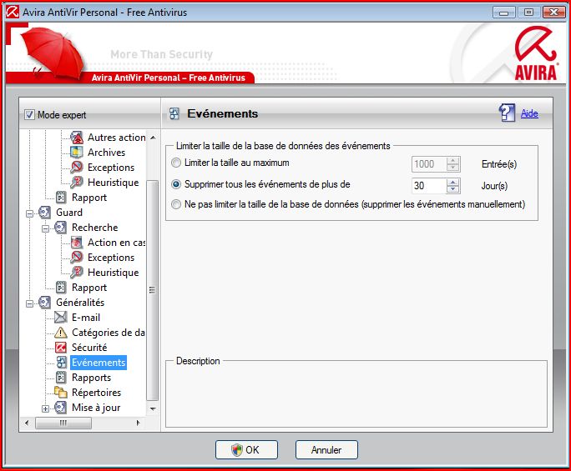Select the Recherche tree item
The height and width of the screenshot is (471, 571).
94,228
